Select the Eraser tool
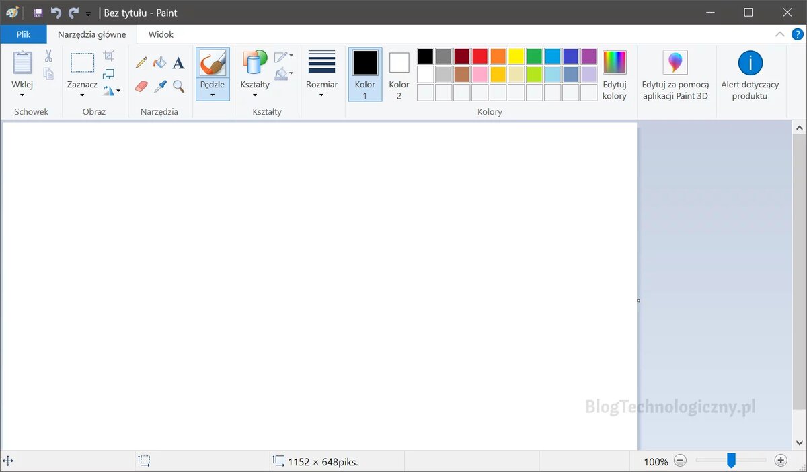 (x=141, y=86)
